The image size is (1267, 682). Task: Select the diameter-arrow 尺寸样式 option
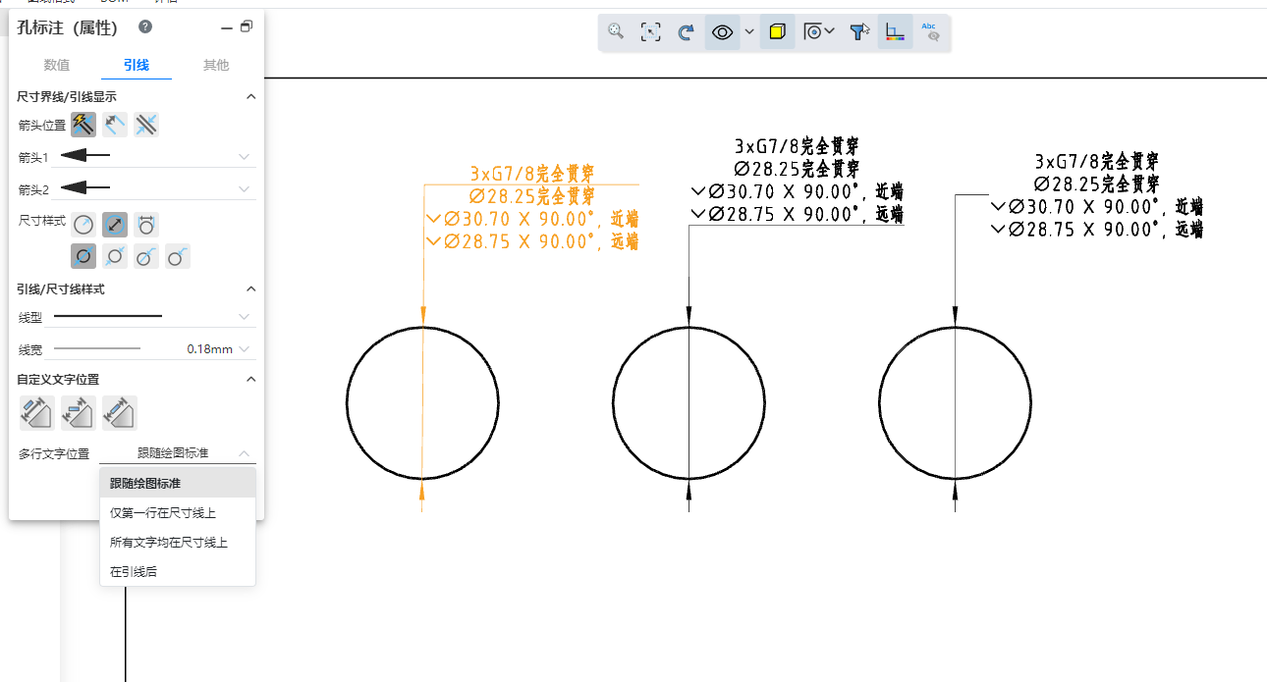[x=115, y=225]
